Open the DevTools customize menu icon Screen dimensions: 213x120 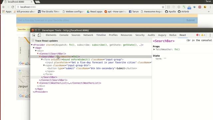click(x=210, y=35)
